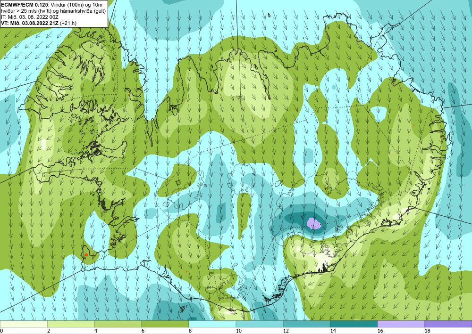
Task: Click the olive green 6–8 legend swatch
Action: pyautogui.click(x=165, y=324)
